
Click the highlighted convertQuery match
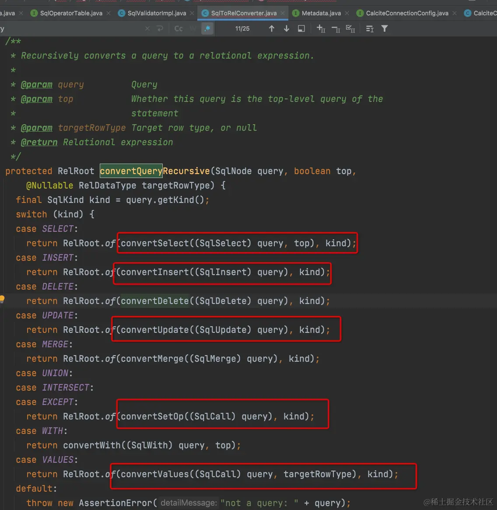(131, 171)
